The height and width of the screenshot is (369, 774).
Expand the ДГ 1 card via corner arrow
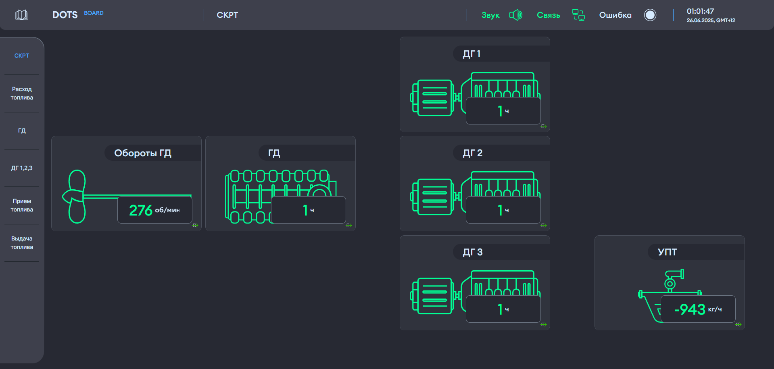click(544, 126)
